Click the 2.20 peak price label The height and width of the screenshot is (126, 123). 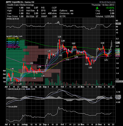59,37
